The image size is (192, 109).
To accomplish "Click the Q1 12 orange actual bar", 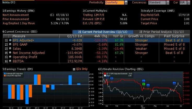I will 13,92.
